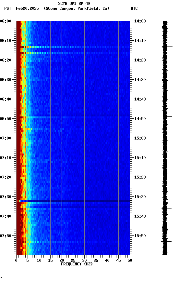Click the 35 Hz frequency axis label

tap(96, 261)
